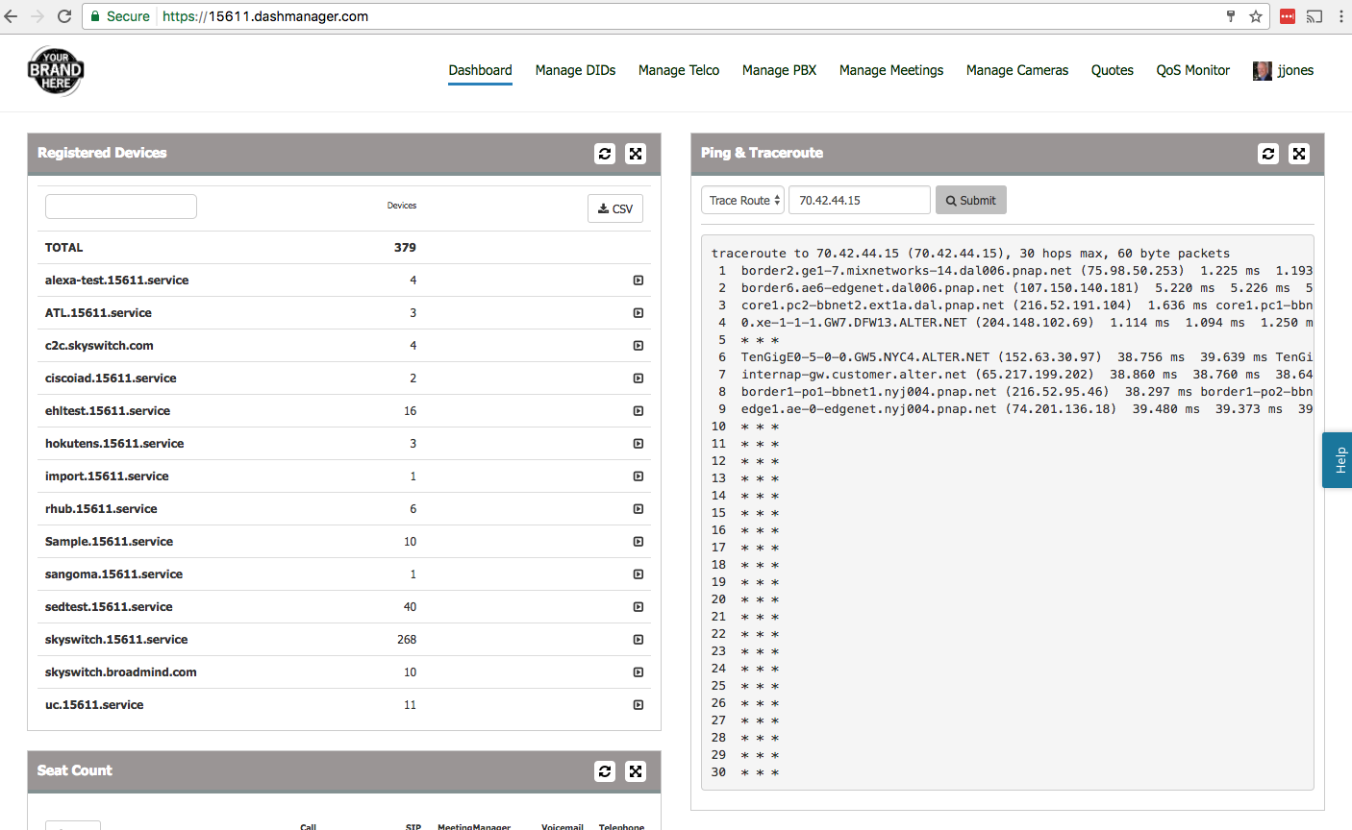Open the Help side panel

click(1339, 460)
